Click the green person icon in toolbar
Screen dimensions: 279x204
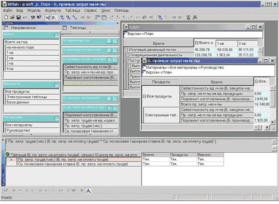(x=188, y=17)
